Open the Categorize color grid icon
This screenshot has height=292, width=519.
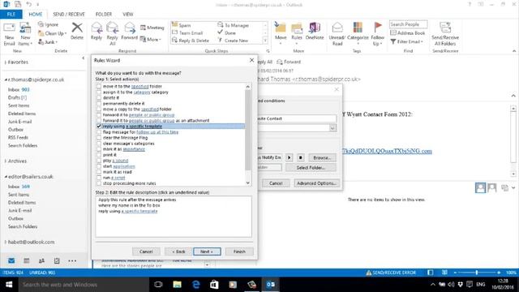pyautogui.click(x=358, y=28)
